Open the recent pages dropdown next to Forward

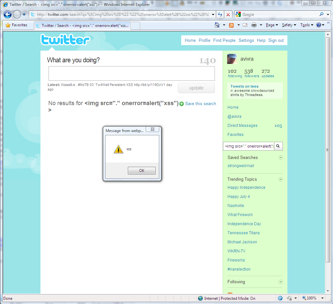click(24, 15)
